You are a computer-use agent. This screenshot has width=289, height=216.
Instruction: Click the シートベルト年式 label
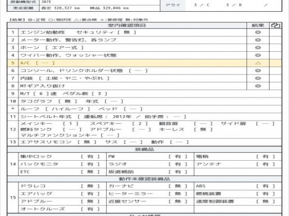pos(46,117)
